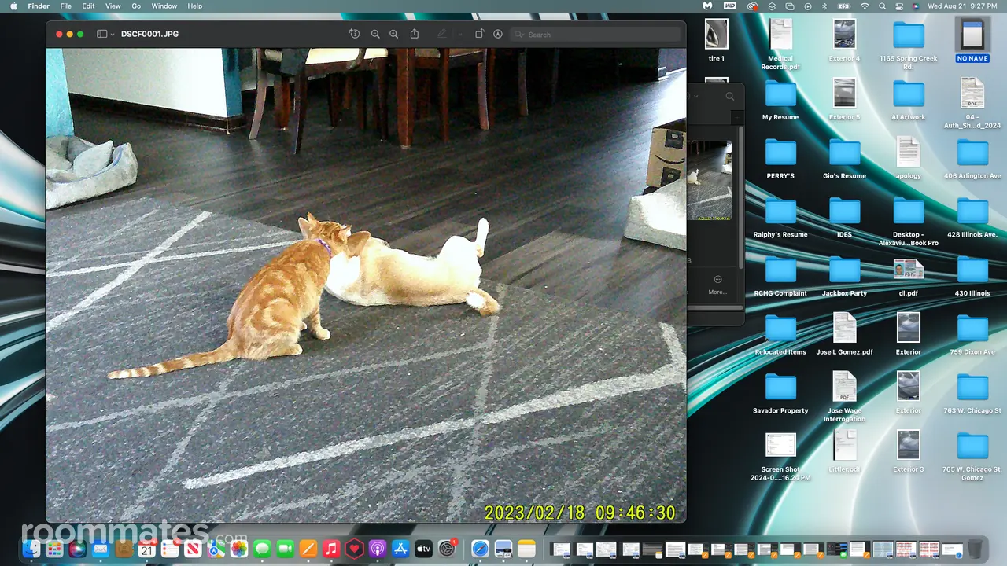Screen dimensions: 1007x566
Task: Open the Window menu in menu bar
Action: (164, 6)
